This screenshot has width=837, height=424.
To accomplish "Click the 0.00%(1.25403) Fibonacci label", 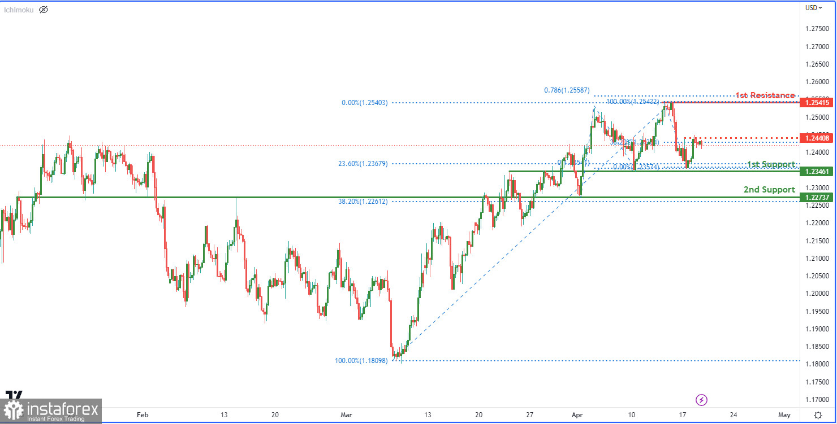I will click(365, 103).
